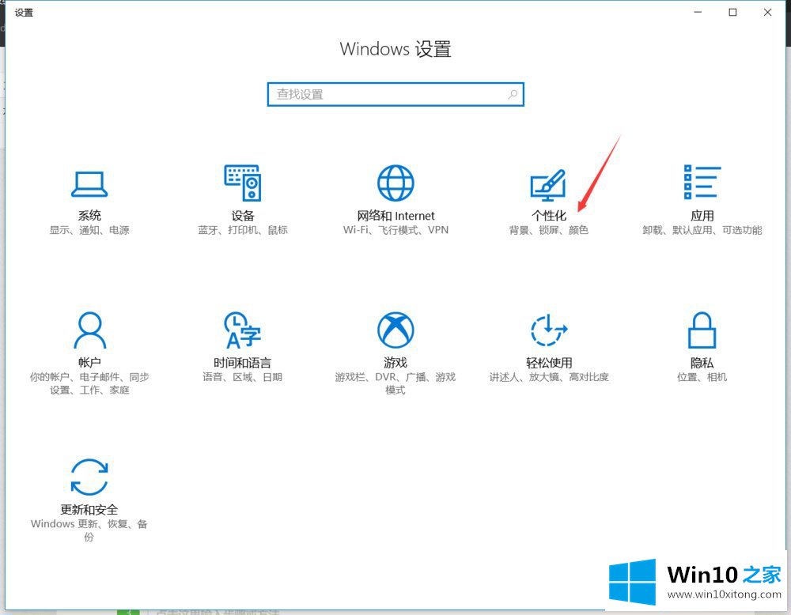Image resolution: width=791 pixels, height=615 pixels.
Task: Click the 时间和语言 title
Action: point(243,363)
